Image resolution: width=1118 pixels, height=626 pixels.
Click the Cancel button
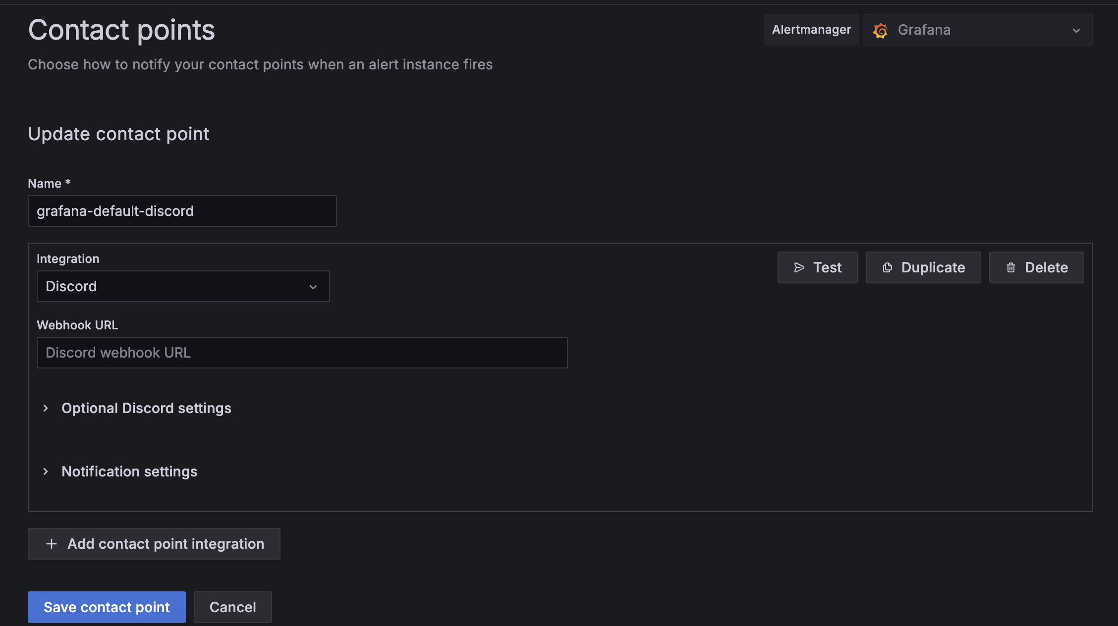click(x=232, y=607)
